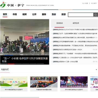The width and height of the screenshot is (98, 98).
Task: Open the 旅游 nav menu
Action: tap(63, 14)
